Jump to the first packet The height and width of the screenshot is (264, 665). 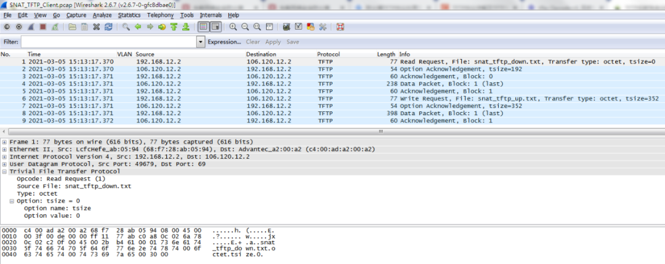click(x=174, y=26)
